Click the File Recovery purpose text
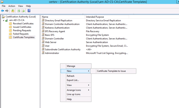Screen dimensions: 179x108 click(x=92, y=31)
